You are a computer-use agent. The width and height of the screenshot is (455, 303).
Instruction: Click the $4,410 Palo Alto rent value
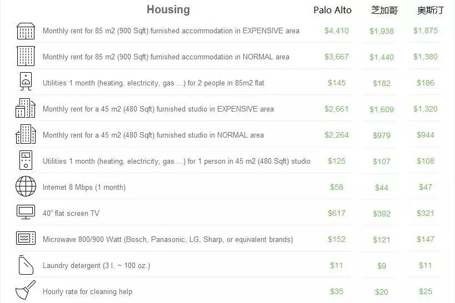click(x=337, y=31)
